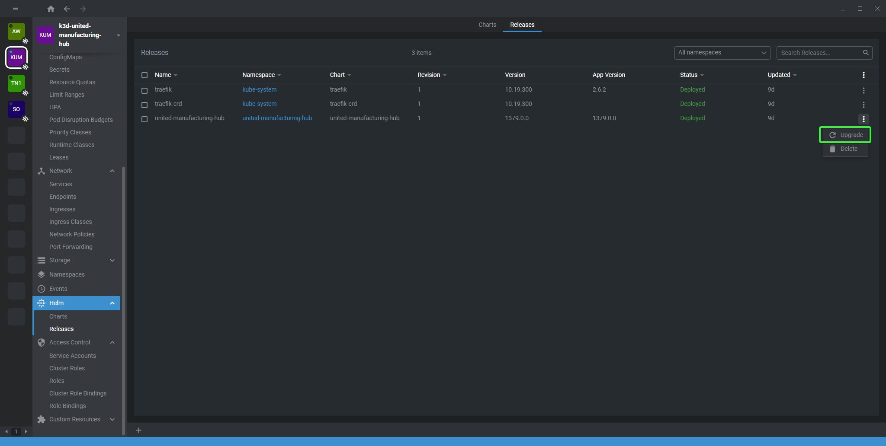886x446 pixels.
Task: Toggle the select-all releases checkbox
Action: pos(144,75)
